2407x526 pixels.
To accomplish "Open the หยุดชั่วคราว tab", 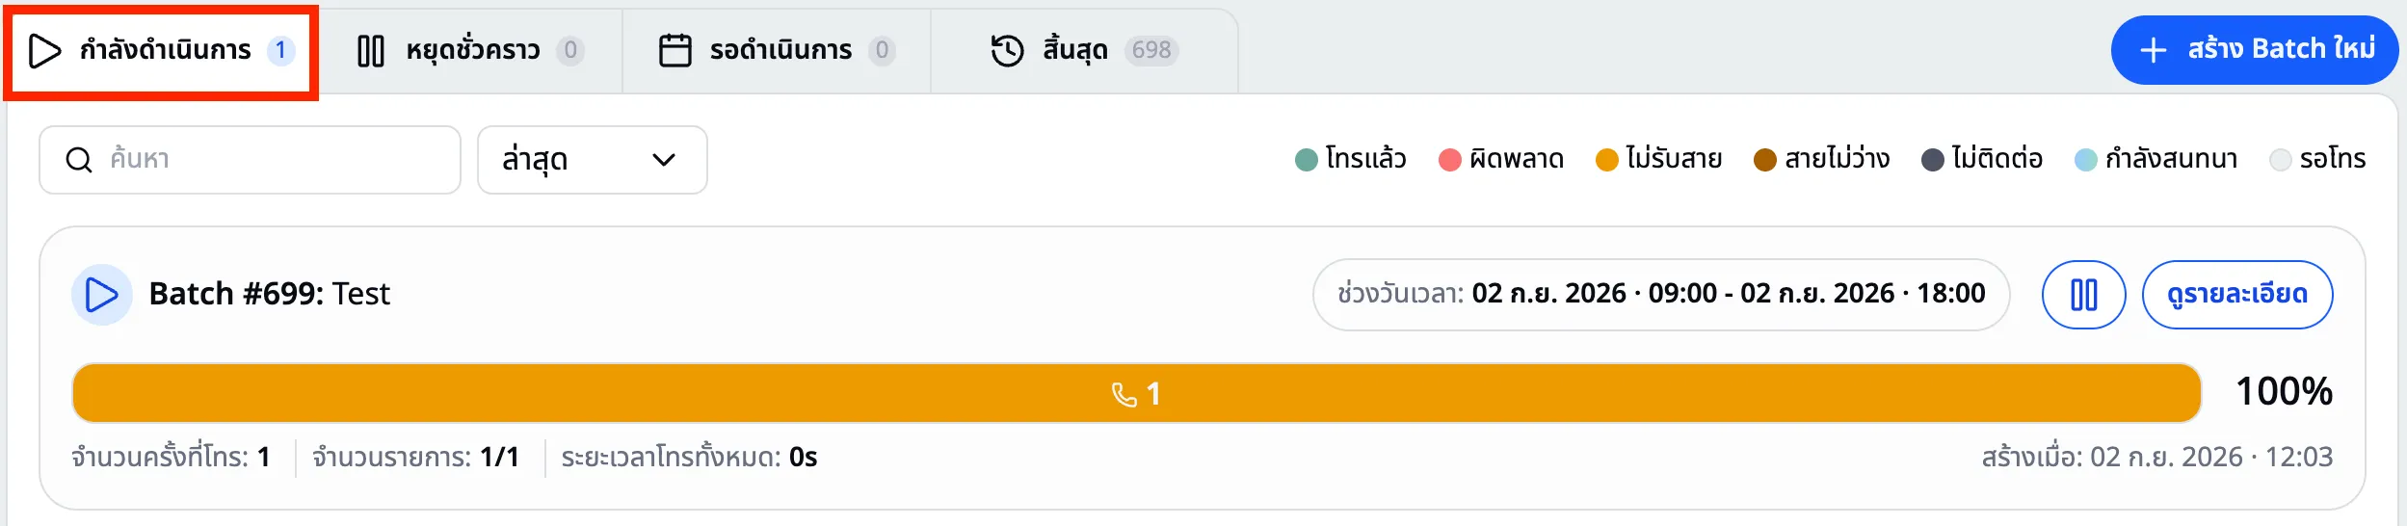I will [470, 50].
